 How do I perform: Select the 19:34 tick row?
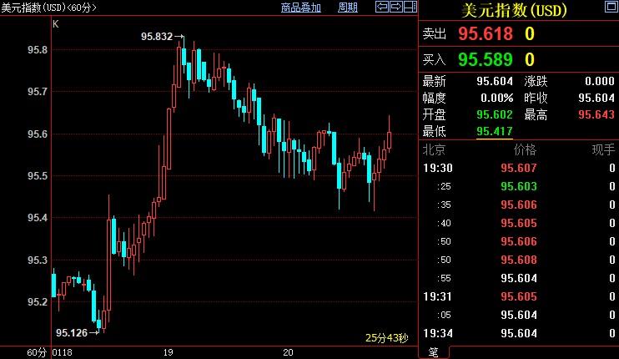[517, 333]
